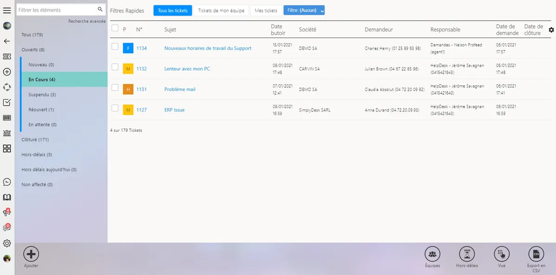The width and height of the screenshot is (556, 275).
Task: Open the Vue view icon
Action: (x=502, y=254)
